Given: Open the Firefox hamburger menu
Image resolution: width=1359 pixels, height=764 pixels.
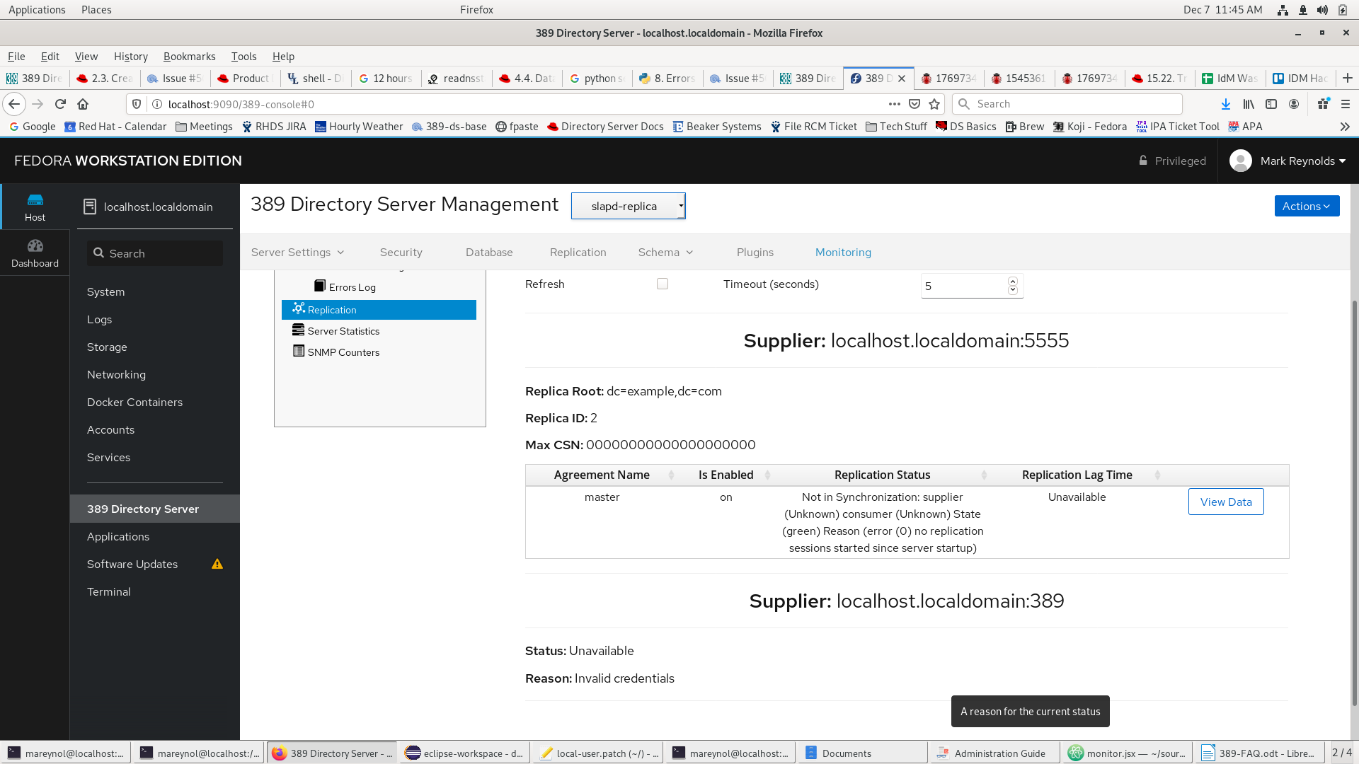Looking at the screenshot, I should (1346, 104).
